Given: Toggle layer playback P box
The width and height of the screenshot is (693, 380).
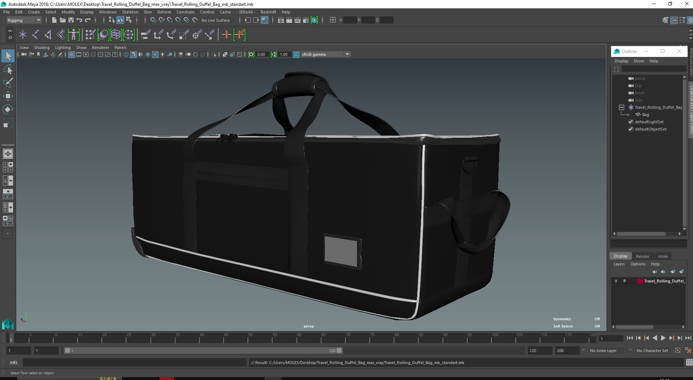Looking at the screenshot, I should point(624,281).
